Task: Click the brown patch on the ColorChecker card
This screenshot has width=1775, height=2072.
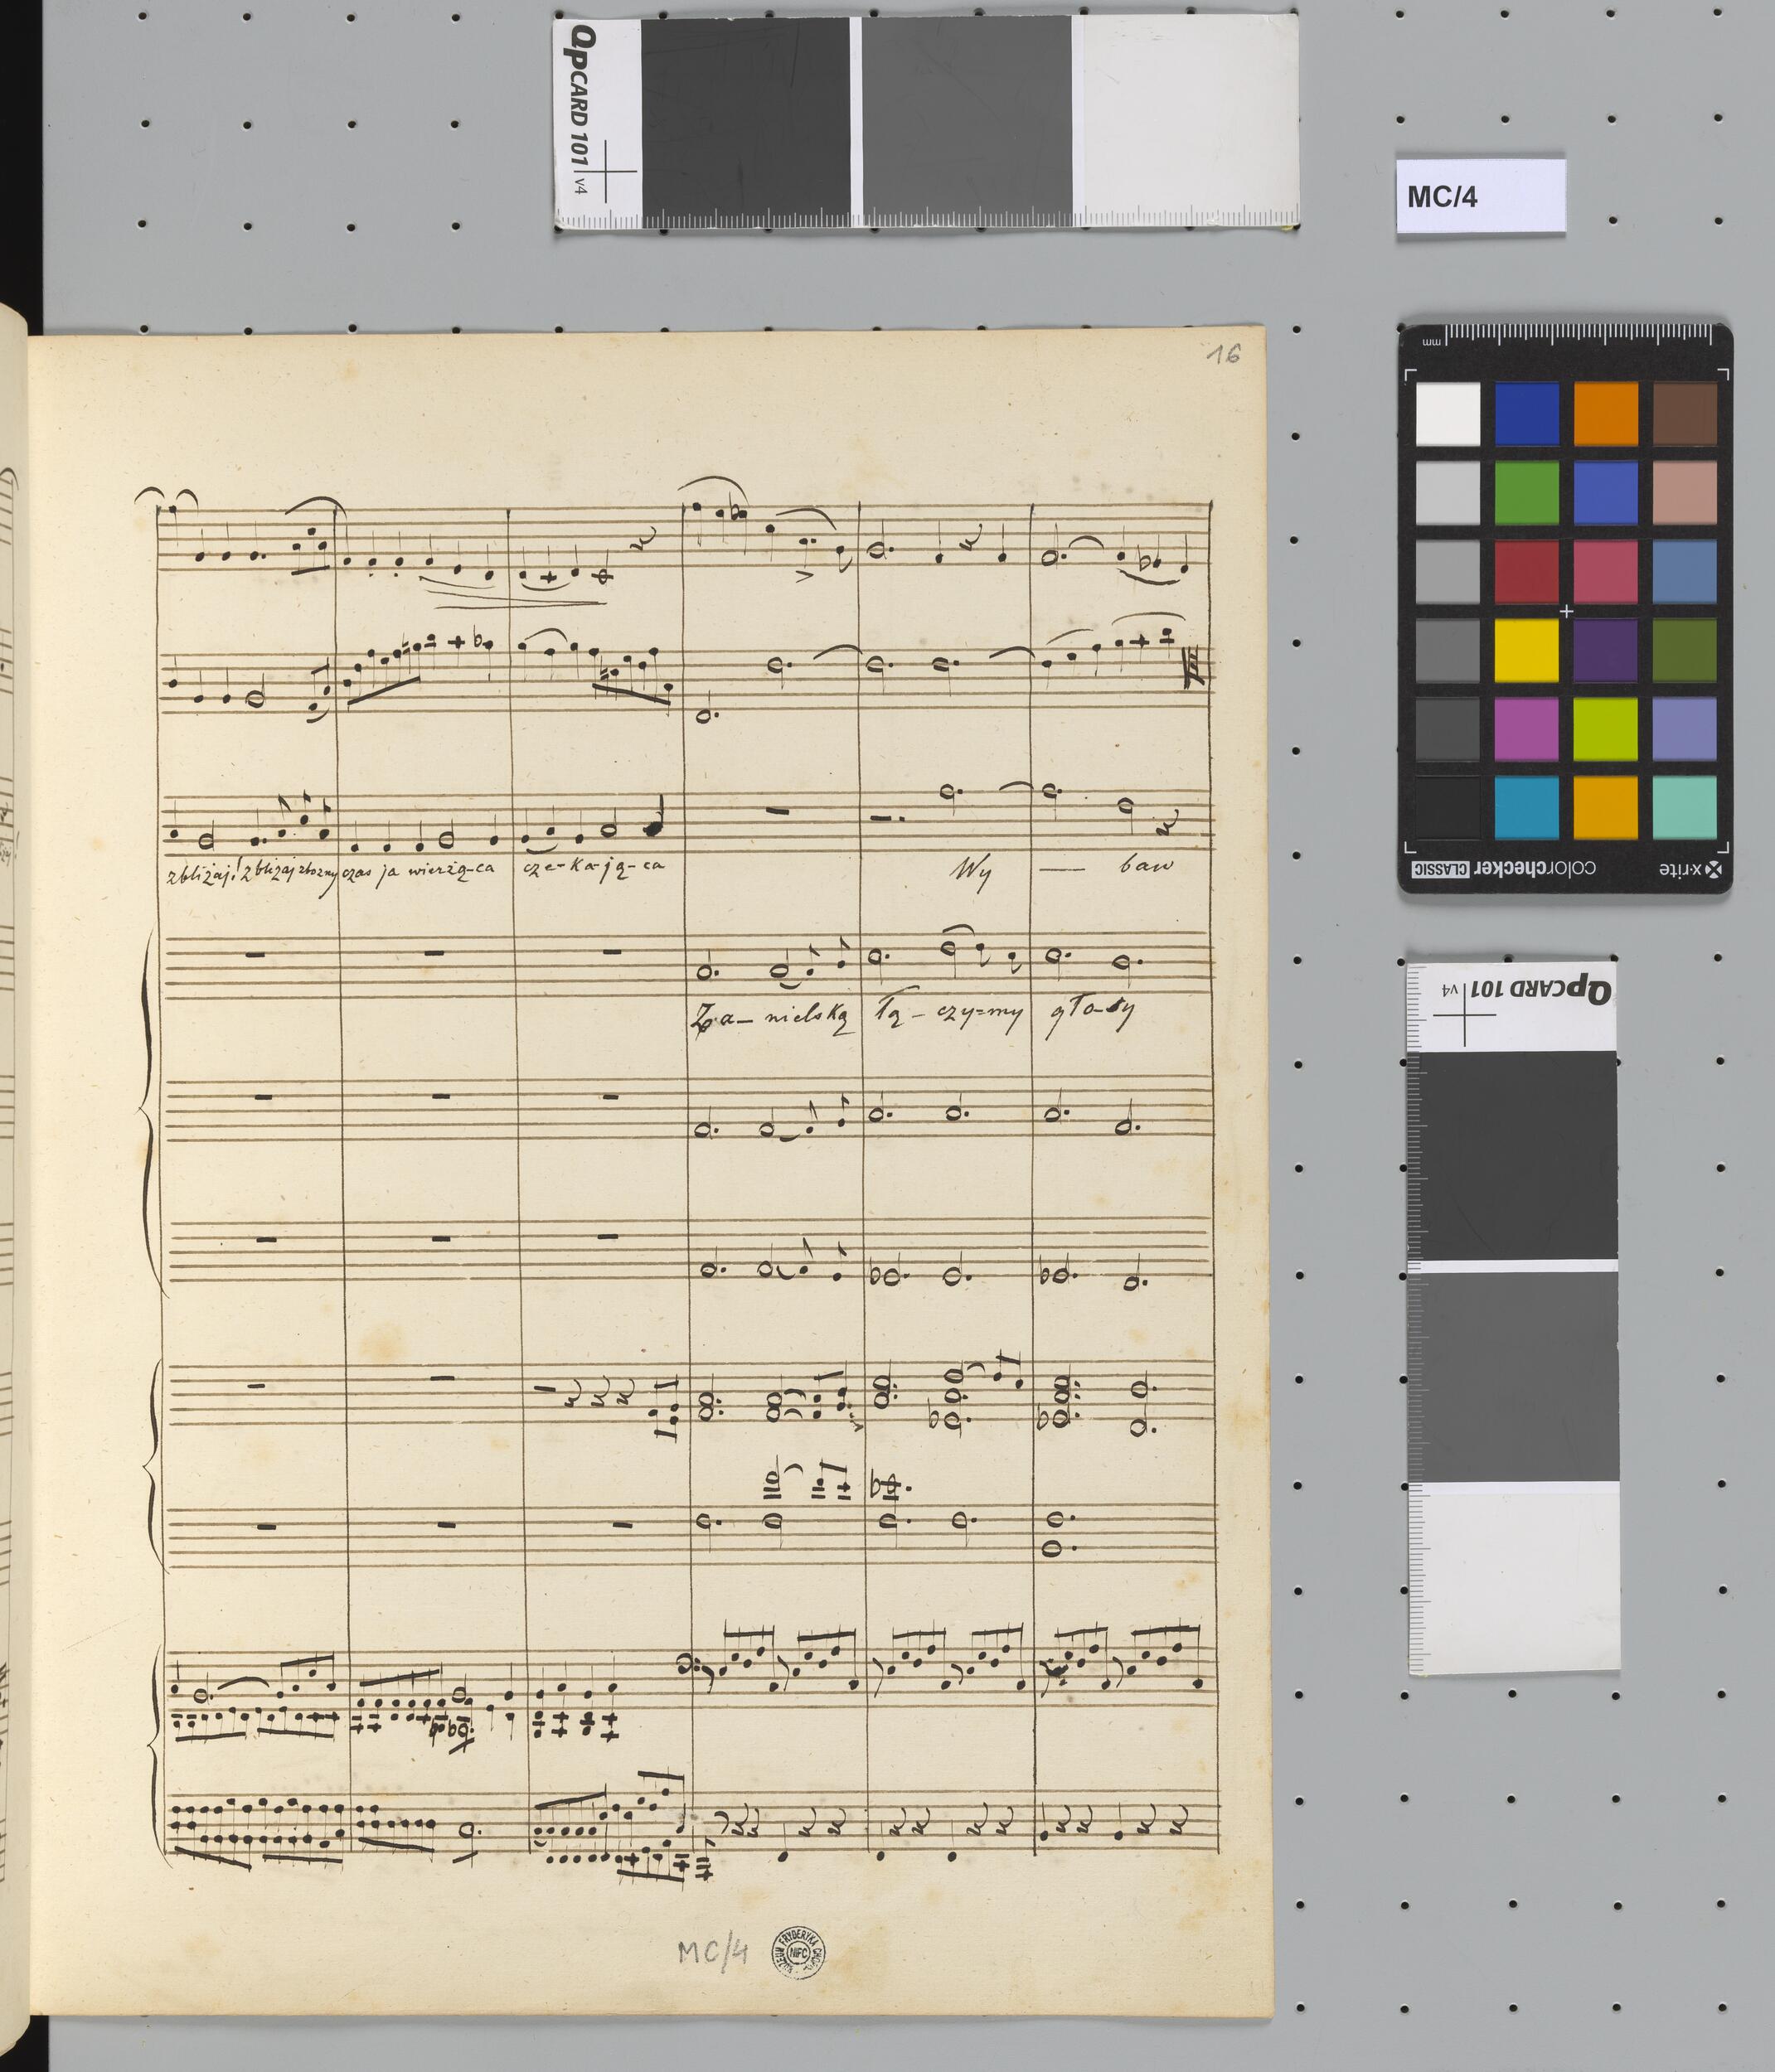Action: (x=1685, y=413)
